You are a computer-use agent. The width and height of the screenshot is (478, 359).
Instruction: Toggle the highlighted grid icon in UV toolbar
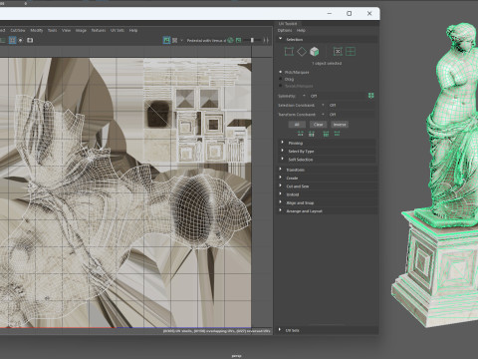tap(12, 40)
